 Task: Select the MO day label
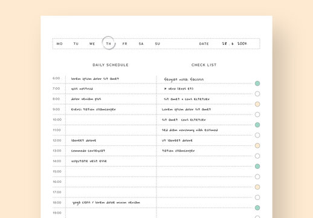tap(59, 44)
